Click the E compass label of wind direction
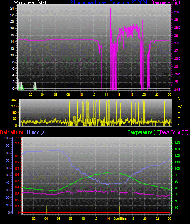 pyautogui.click(x=179, y=119)
